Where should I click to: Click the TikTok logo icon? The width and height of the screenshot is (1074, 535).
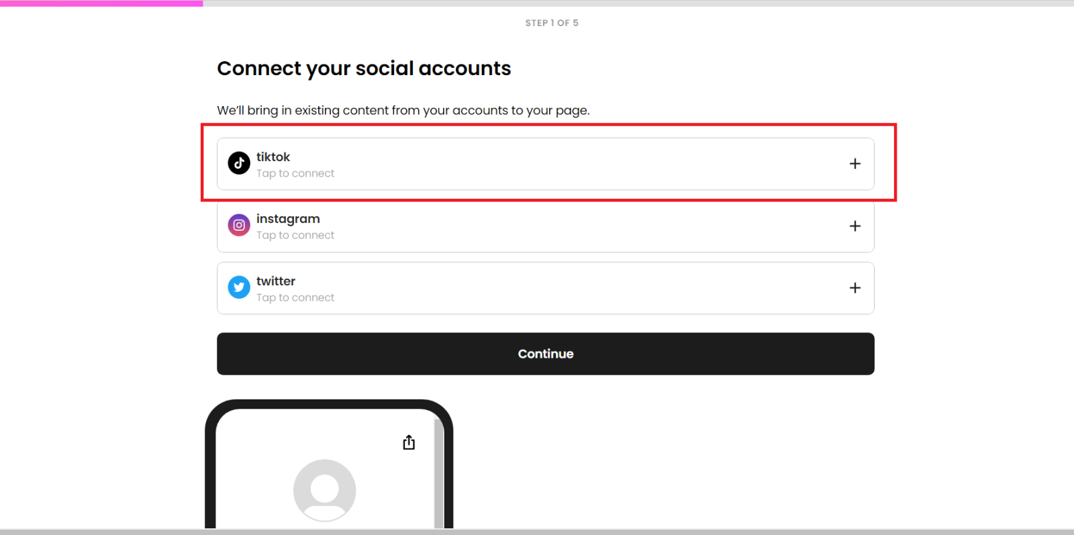tap(239, 163)
